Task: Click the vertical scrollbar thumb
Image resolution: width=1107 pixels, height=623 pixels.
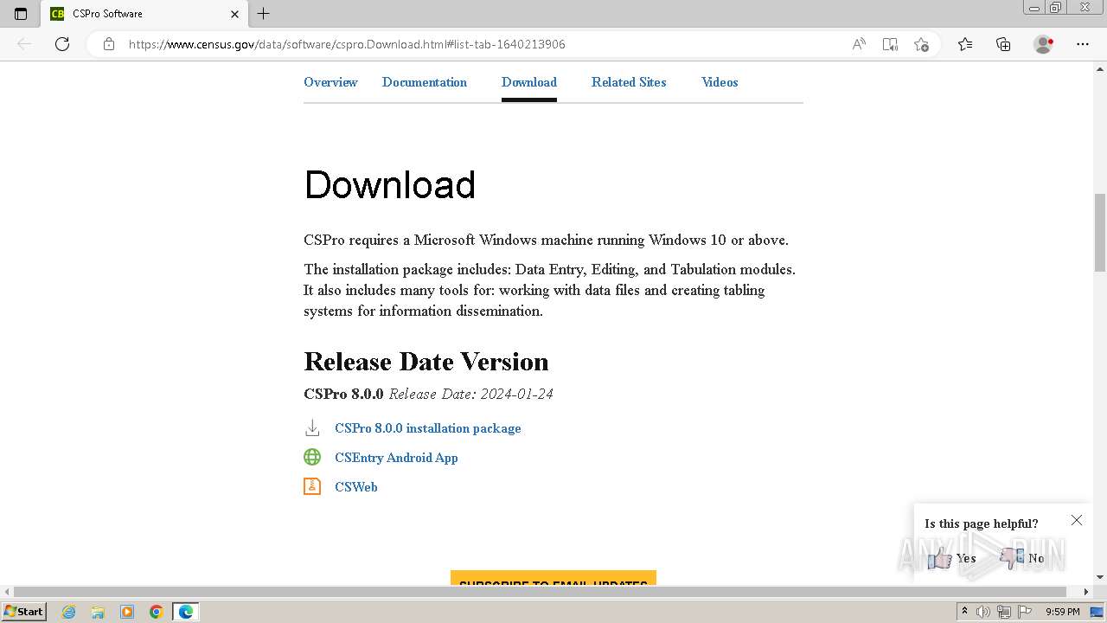Action: point(1100,233)
